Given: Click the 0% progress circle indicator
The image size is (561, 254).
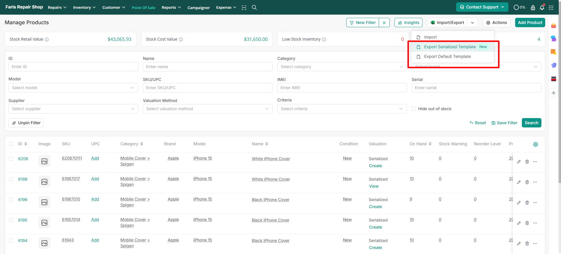Looking at the screenshot, I should 519,7.
